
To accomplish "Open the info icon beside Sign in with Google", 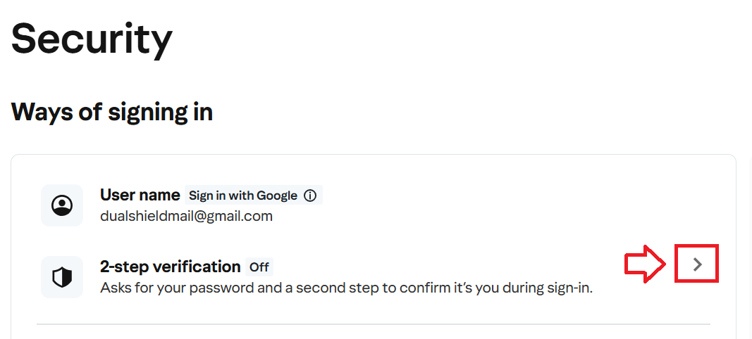I will pos(309,196).
